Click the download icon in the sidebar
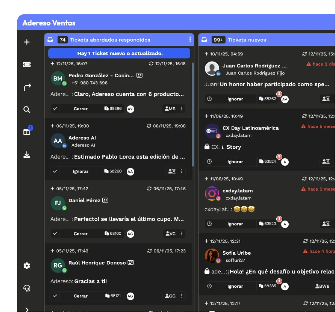Screen dimensions: 335x312 pyautogui.click(x=26, y=155)
